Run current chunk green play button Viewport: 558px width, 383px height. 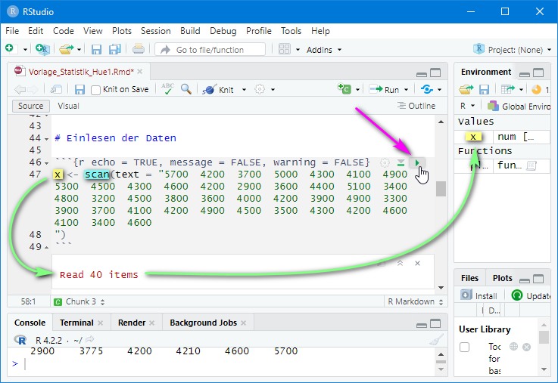click(x=417, y=163)
